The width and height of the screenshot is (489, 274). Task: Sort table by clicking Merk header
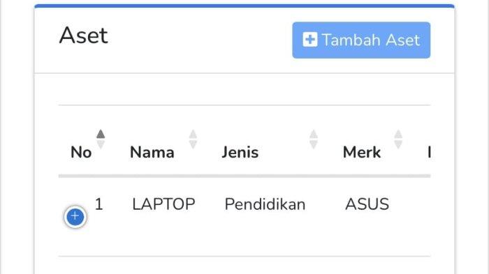(362, 152)
